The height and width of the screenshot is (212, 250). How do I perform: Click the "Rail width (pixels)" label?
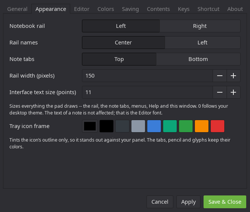(x=32, y=76)
